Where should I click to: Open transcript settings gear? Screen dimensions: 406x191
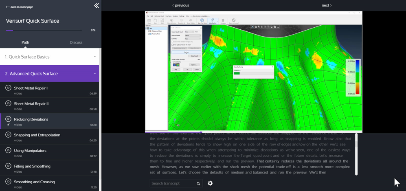(x=210, y=183)
